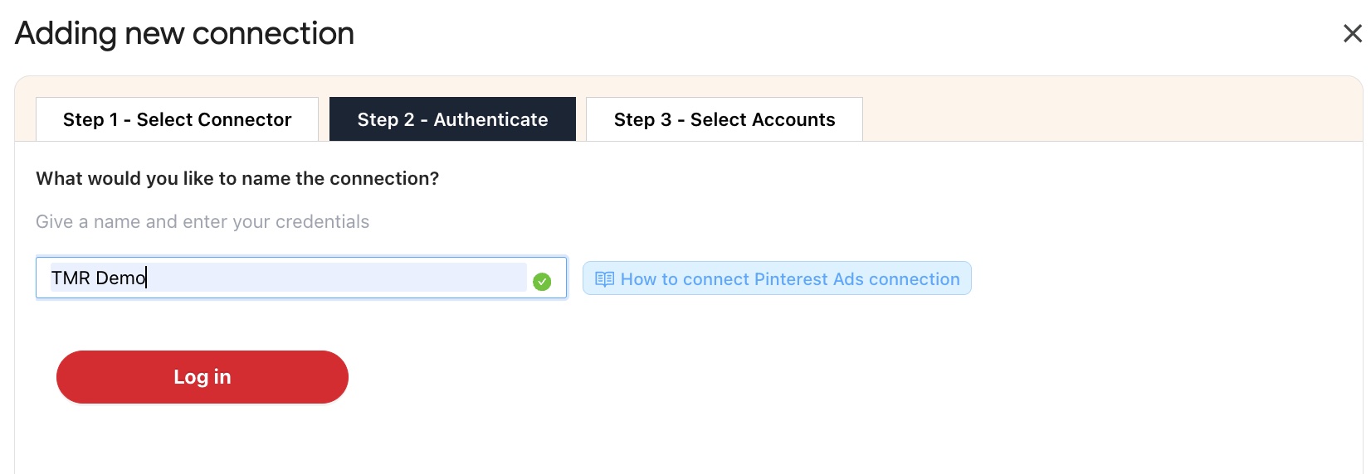Click the book icon beside help link
This screenshot has height=474, width=1371.
point(604,279)
